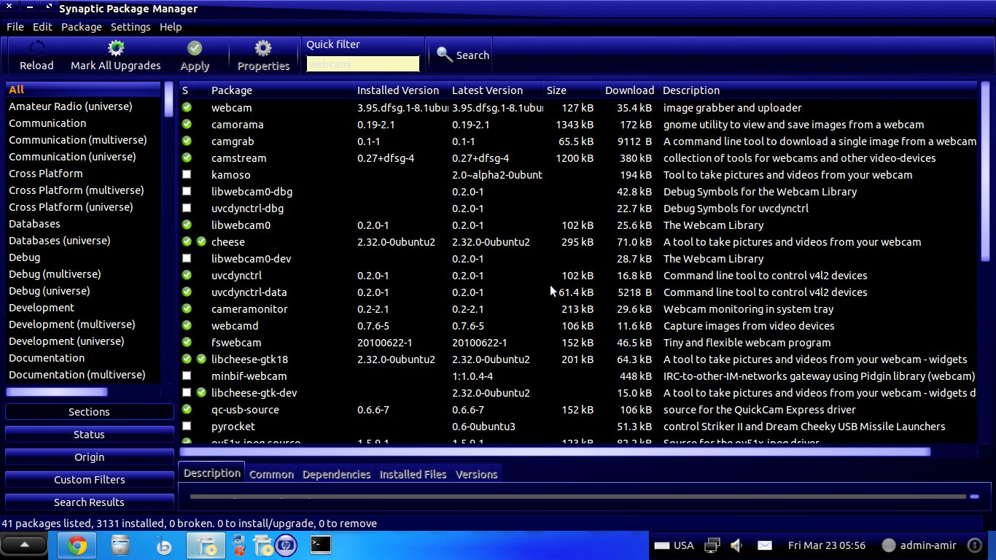Click the Reload toolbar icon
The image size is (996, 560).
click(x=36, y=48)
